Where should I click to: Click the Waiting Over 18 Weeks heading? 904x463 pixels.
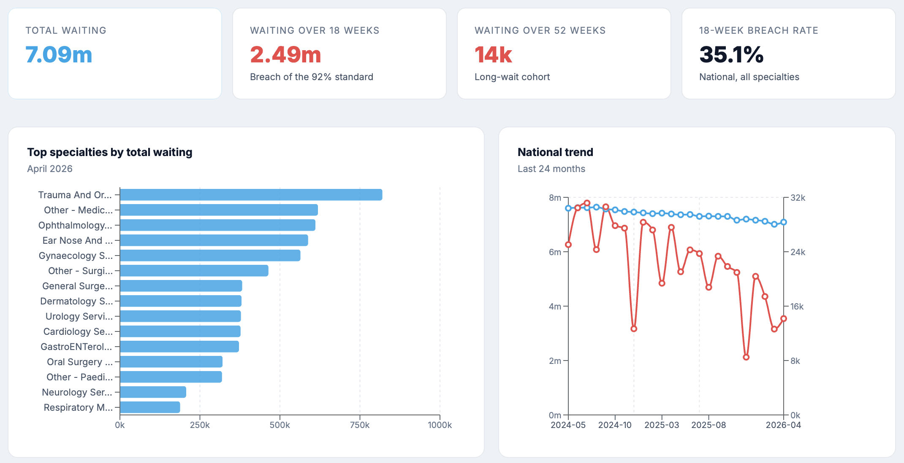pos(315,30)
